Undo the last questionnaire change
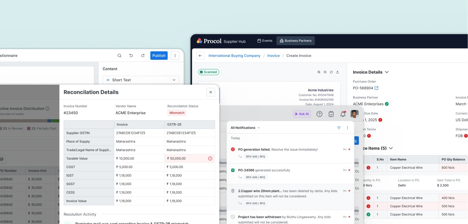The width and height of the screenshot is (468, 224). (x=131, y=56)
